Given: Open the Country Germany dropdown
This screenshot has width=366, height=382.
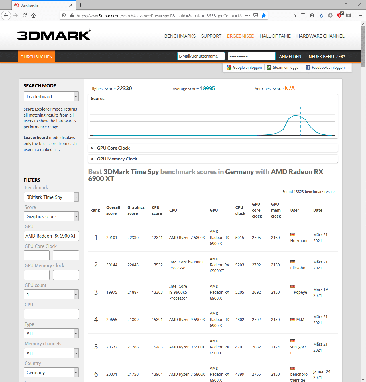Looking at the screenshot, I should coord(51,373).
